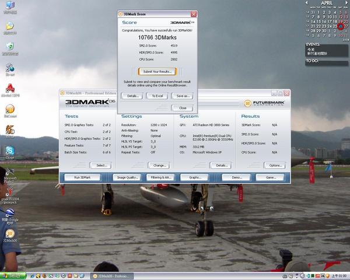Click ATI Radeon HD 3800 Series text

point(211,125)
